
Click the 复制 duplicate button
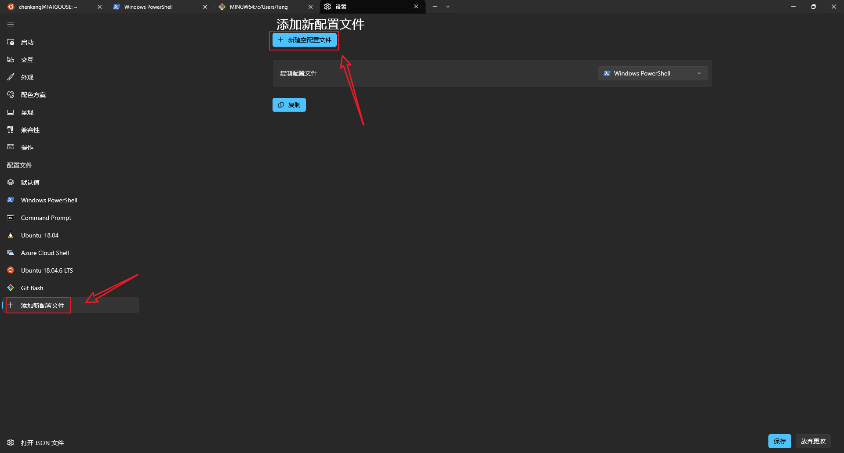[289, 105]
